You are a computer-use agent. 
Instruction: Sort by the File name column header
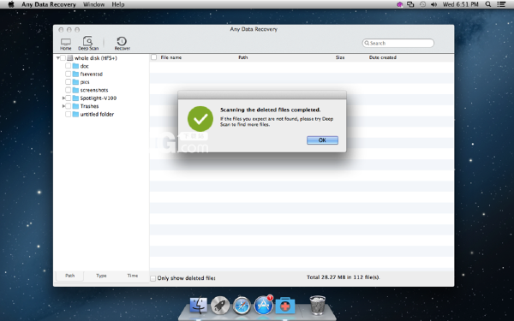[x=171, y=57]
